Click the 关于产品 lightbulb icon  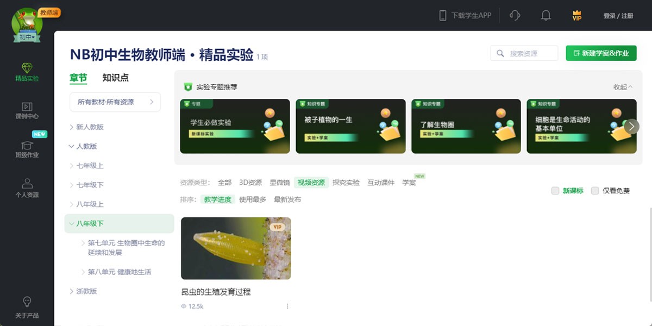pos(27,302)
